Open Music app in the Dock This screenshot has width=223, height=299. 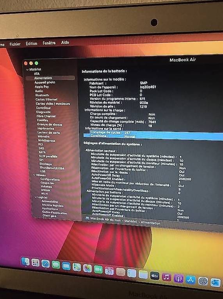coord(166,277)
